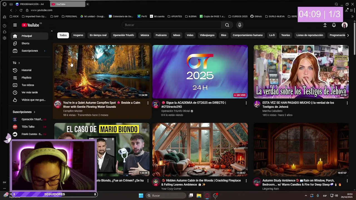Open options for Campfire Spot video
Image resolution: width=356 pixels, height=200 pixels.
pyautogui.click(x=148, y=103)
